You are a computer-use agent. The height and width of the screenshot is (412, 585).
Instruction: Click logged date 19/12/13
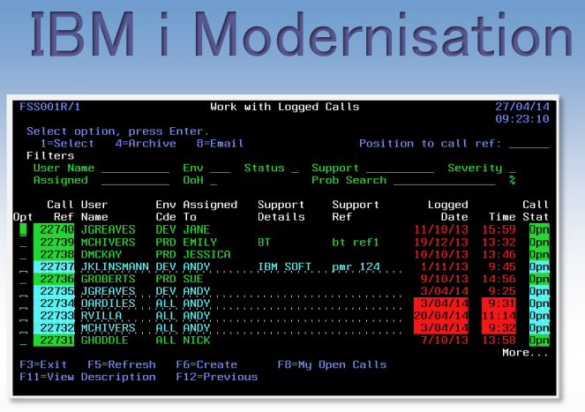tap(440, 243)
